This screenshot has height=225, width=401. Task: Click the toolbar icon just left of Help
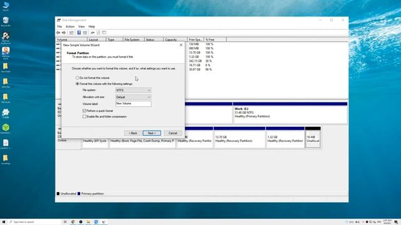(x=71, y=32)
